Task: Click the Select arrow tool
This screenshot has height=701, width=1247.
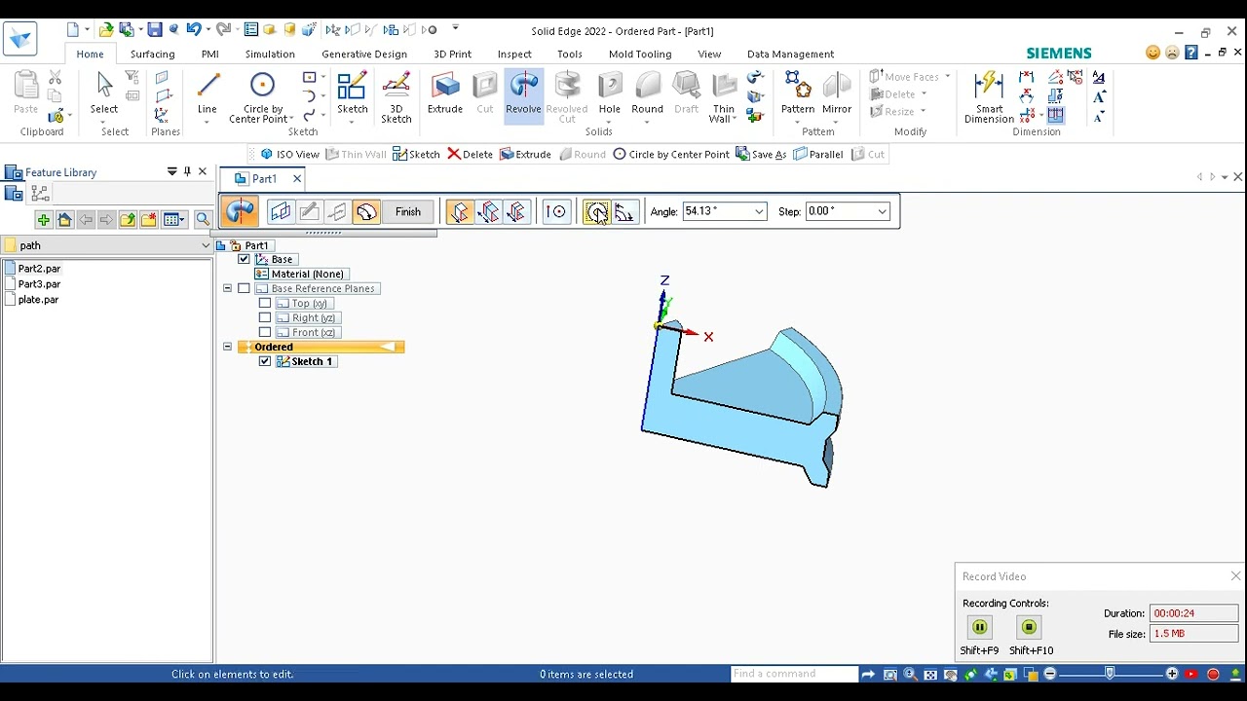Action: (104, 94)
